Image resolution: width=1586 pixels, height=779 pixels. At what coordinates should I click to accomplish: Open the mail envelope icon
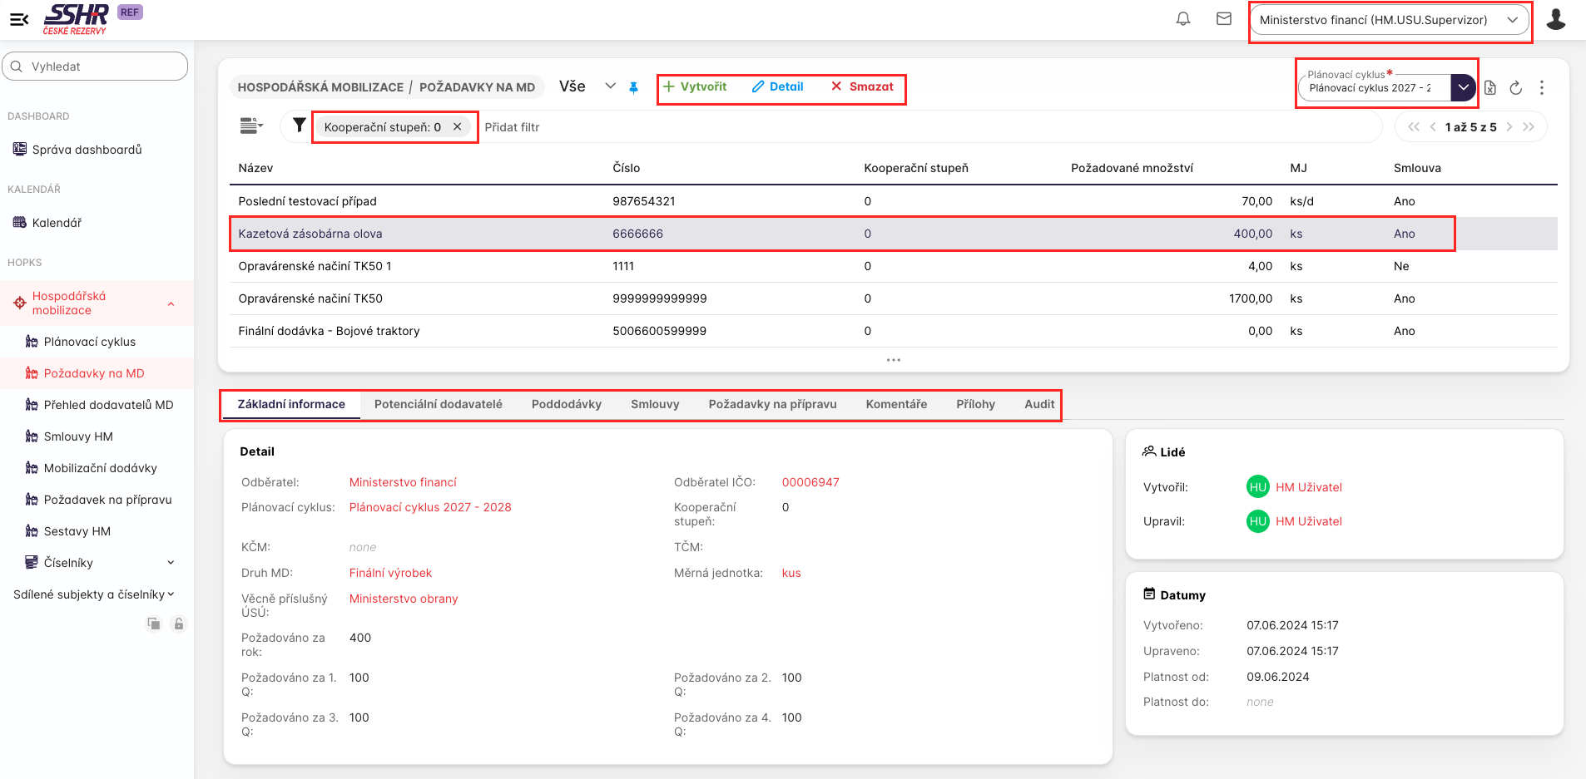pos(1223,19)
